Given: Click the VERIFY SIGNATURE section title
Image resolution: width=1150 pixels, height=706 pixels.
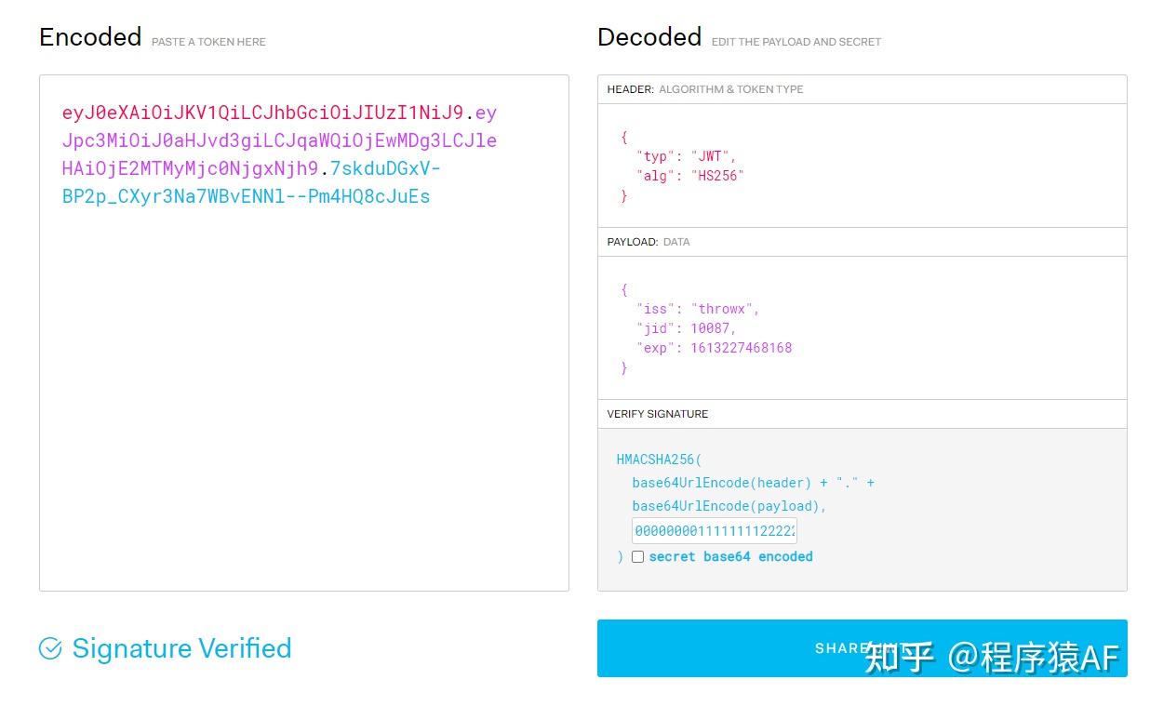Looking at the screenshot, I should [x=657, y=414].
